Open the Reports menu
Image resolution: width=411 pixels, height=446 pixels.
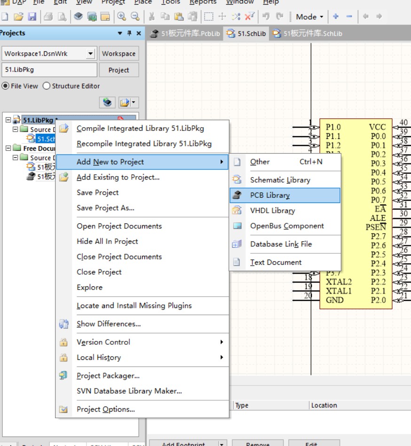203,2
